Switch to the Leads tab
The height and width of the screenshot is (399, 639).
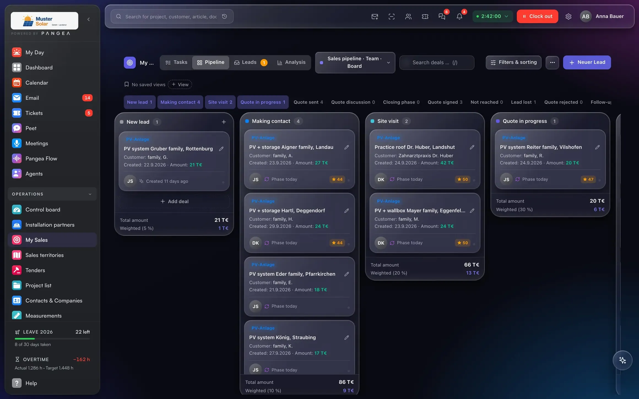coord(251,62)
